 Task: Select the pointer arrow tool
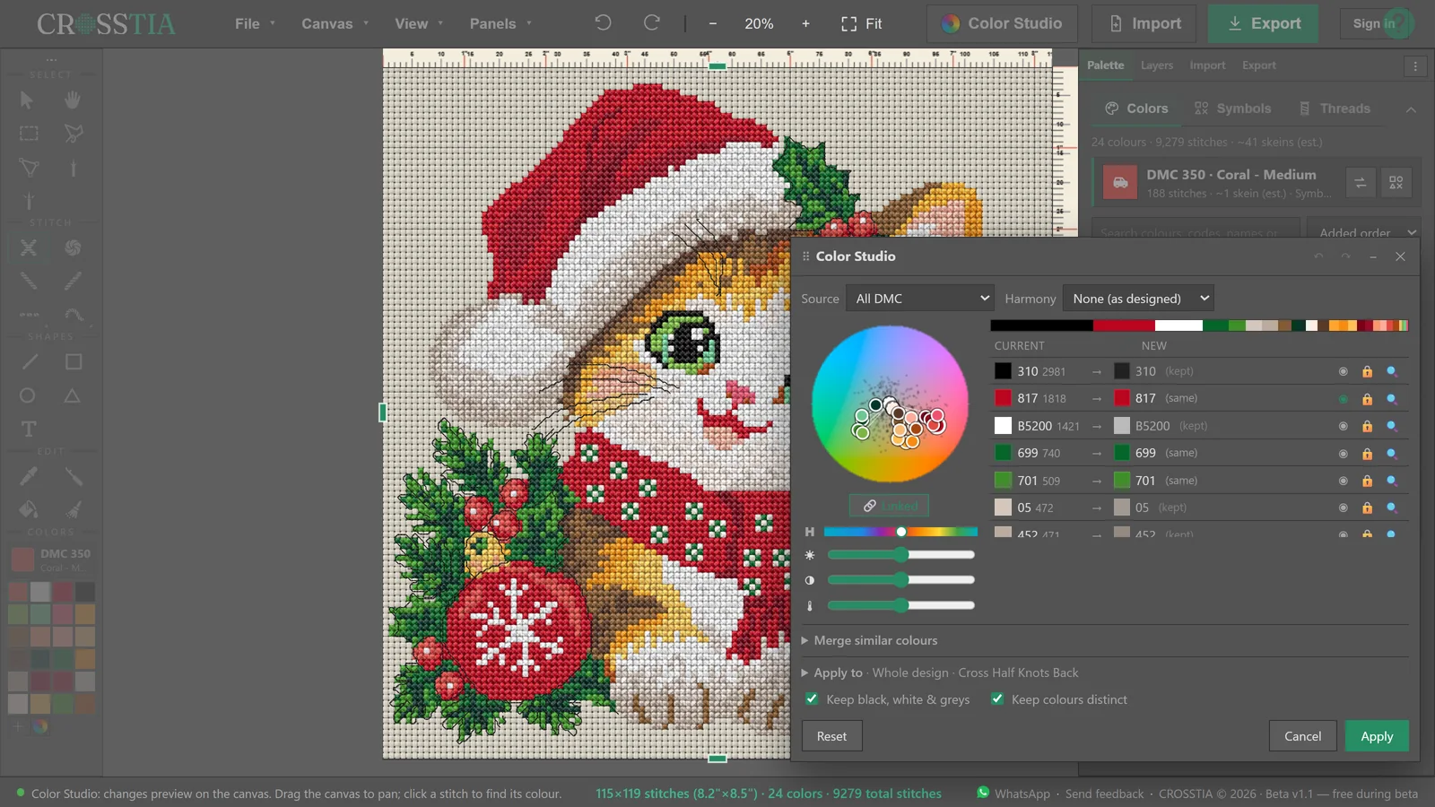[28, 100]
